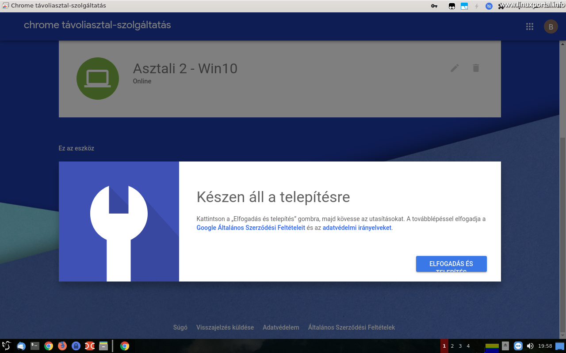The image size is (566, 353).
Task: Click the scrollbar up arrow
Action: coord(562,44)
